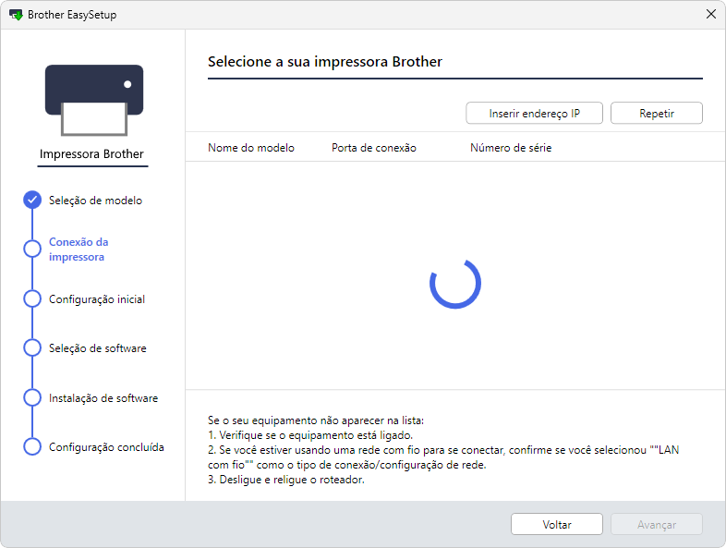726x548 pixels.
Task: Click the loading spinner in the printer list
Action: click(455, 284)
